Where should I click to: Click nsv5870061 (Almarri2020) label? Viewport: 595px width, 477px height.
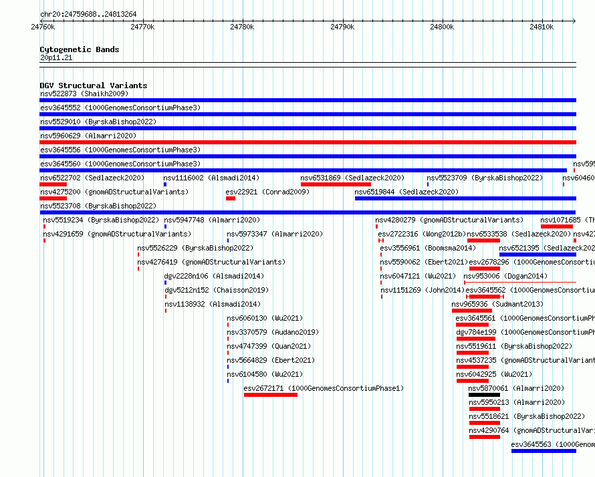point(516,388)
